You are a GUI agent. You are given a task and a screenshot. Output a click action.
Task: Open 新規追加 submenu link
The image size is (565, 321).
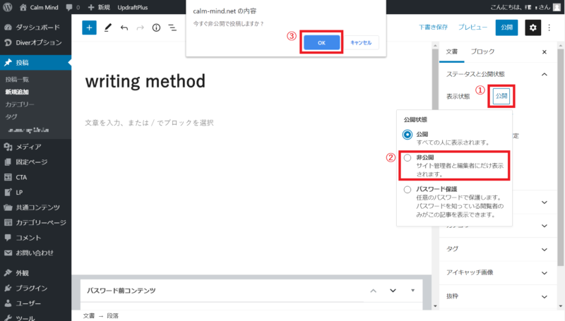(17, 92)
